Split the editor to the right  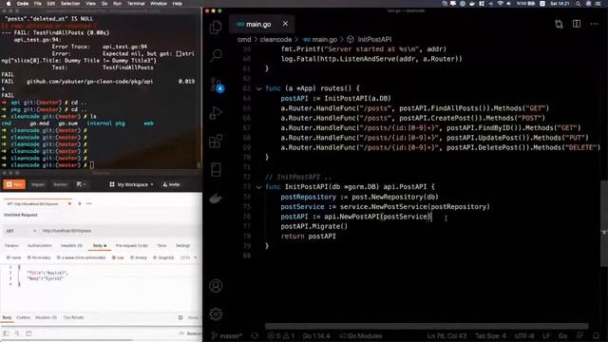click(x=577, y=24)
